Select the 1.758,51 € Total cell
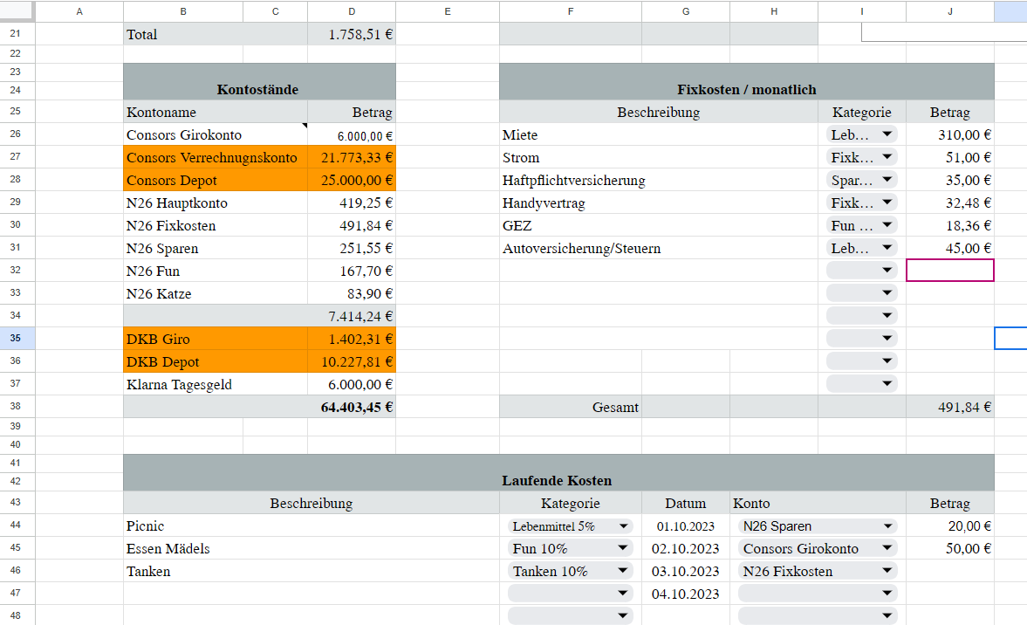 [352, 34]
